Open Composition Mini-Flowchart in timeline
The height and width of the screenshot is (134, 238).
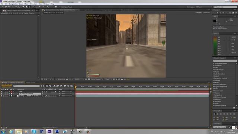click(43, 86)
